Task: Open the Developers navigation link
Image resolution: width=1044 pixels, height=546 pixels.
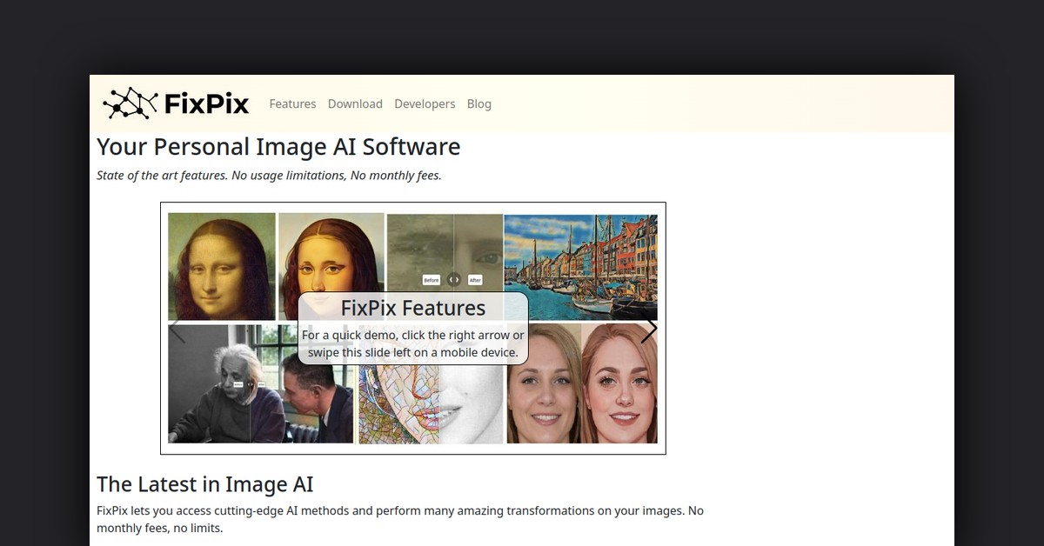Action: (425, 103)
